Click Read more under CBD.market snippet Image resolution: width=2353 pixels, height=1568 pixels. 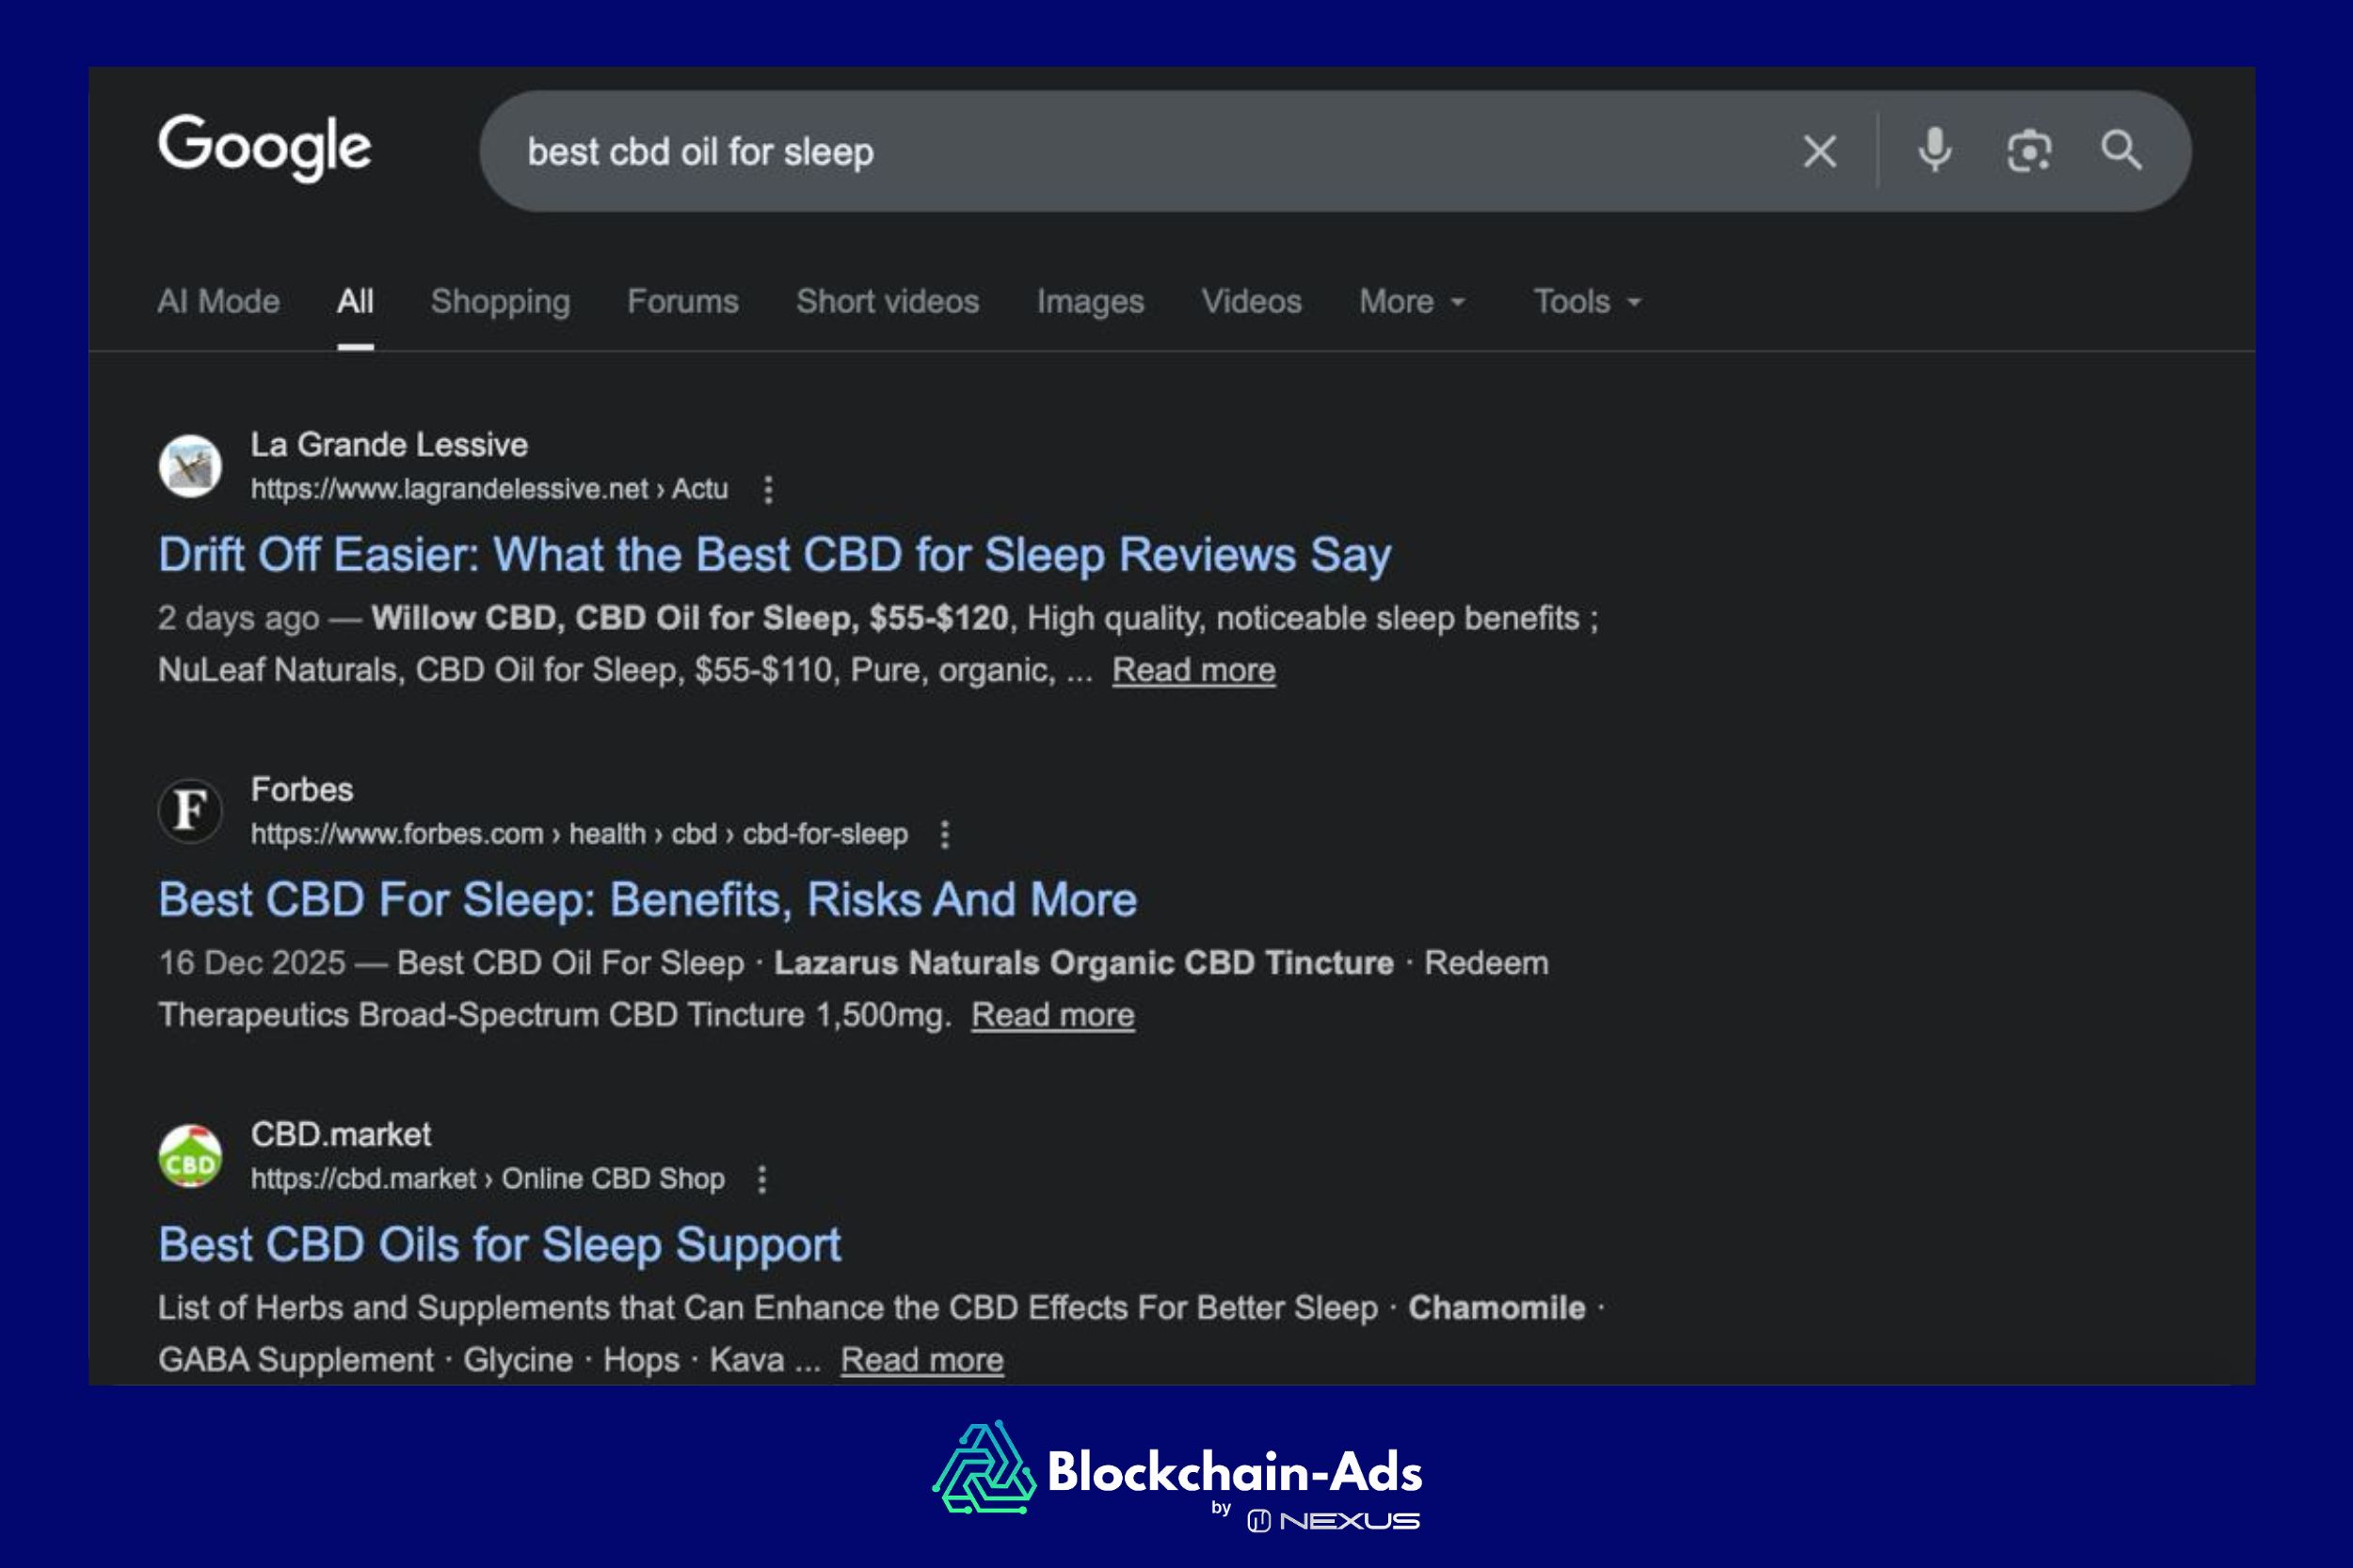point(921,1360)
